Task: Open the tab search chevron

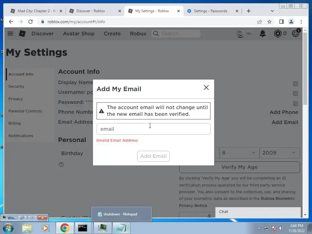Action: pyautogui.click(x=272, y=11)
